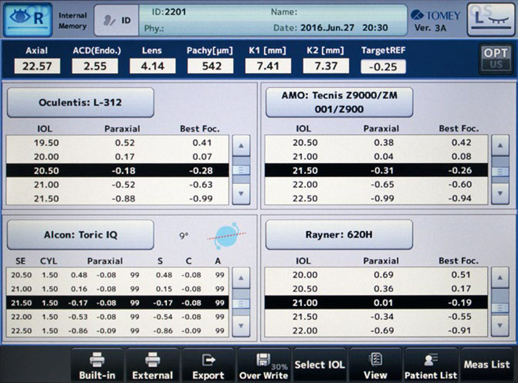Open the View button
This screenshot has height=383, width=518.
click(x=375, y=365)
